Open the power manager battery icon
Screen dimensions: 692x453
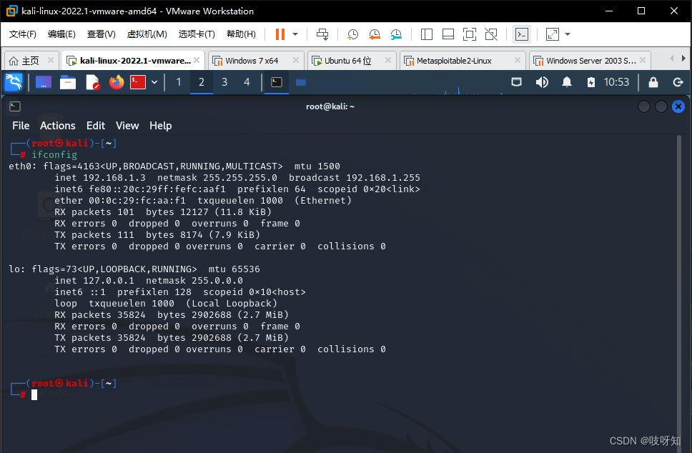[x=591, y=82]
